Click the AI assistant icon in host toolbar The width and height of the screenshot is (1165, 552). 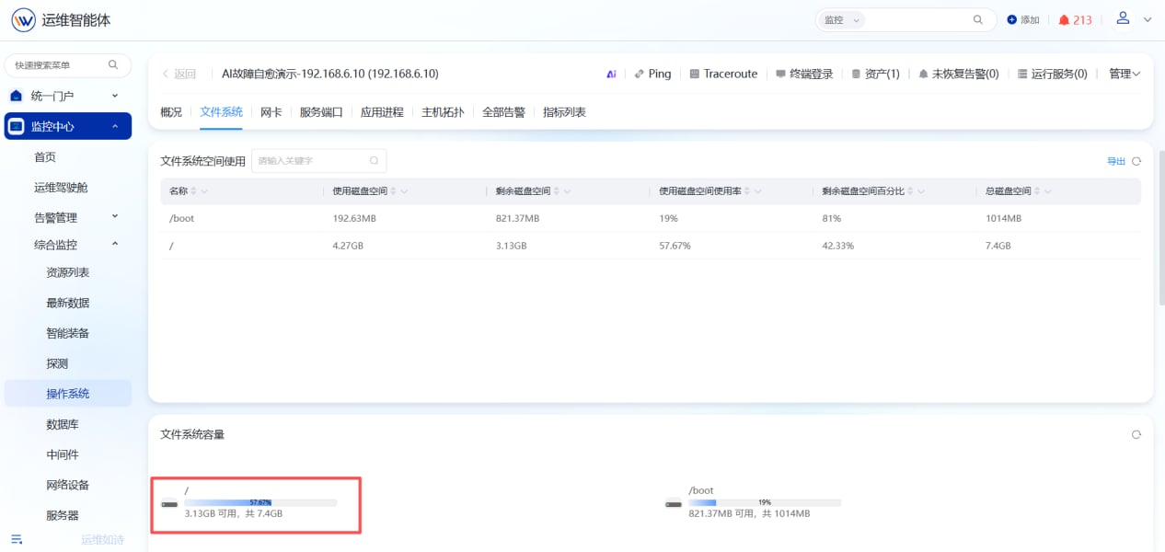coord(611,74)
